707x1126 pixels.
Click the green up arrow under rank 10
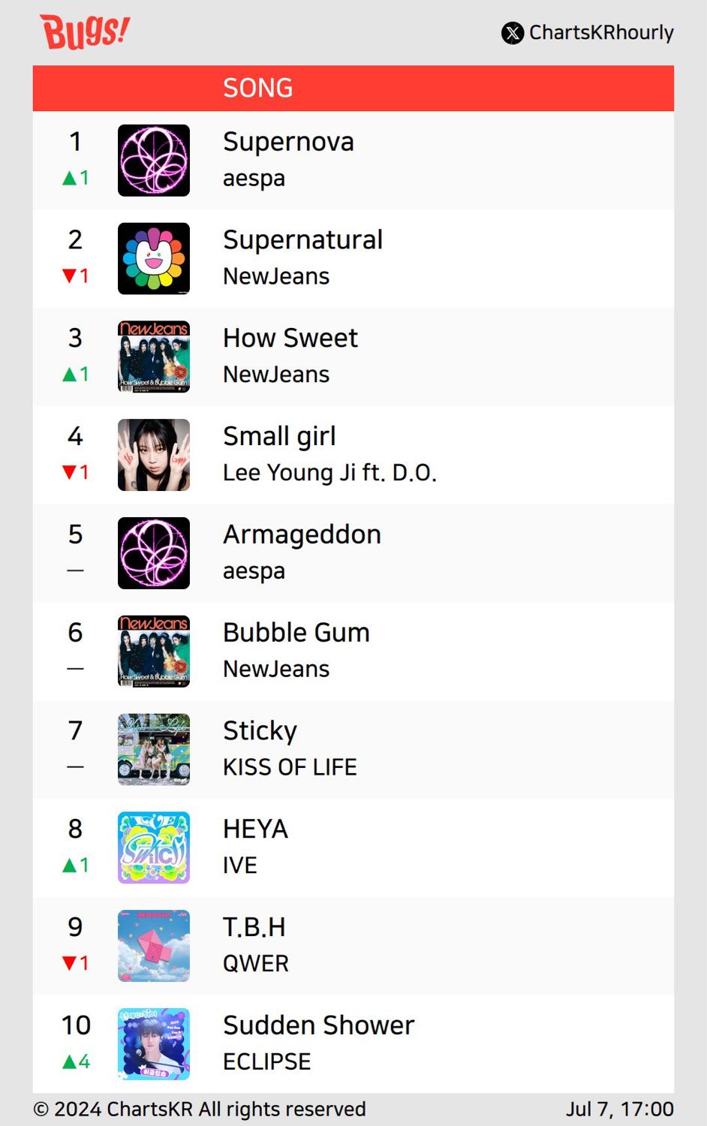coord(69,1061)
